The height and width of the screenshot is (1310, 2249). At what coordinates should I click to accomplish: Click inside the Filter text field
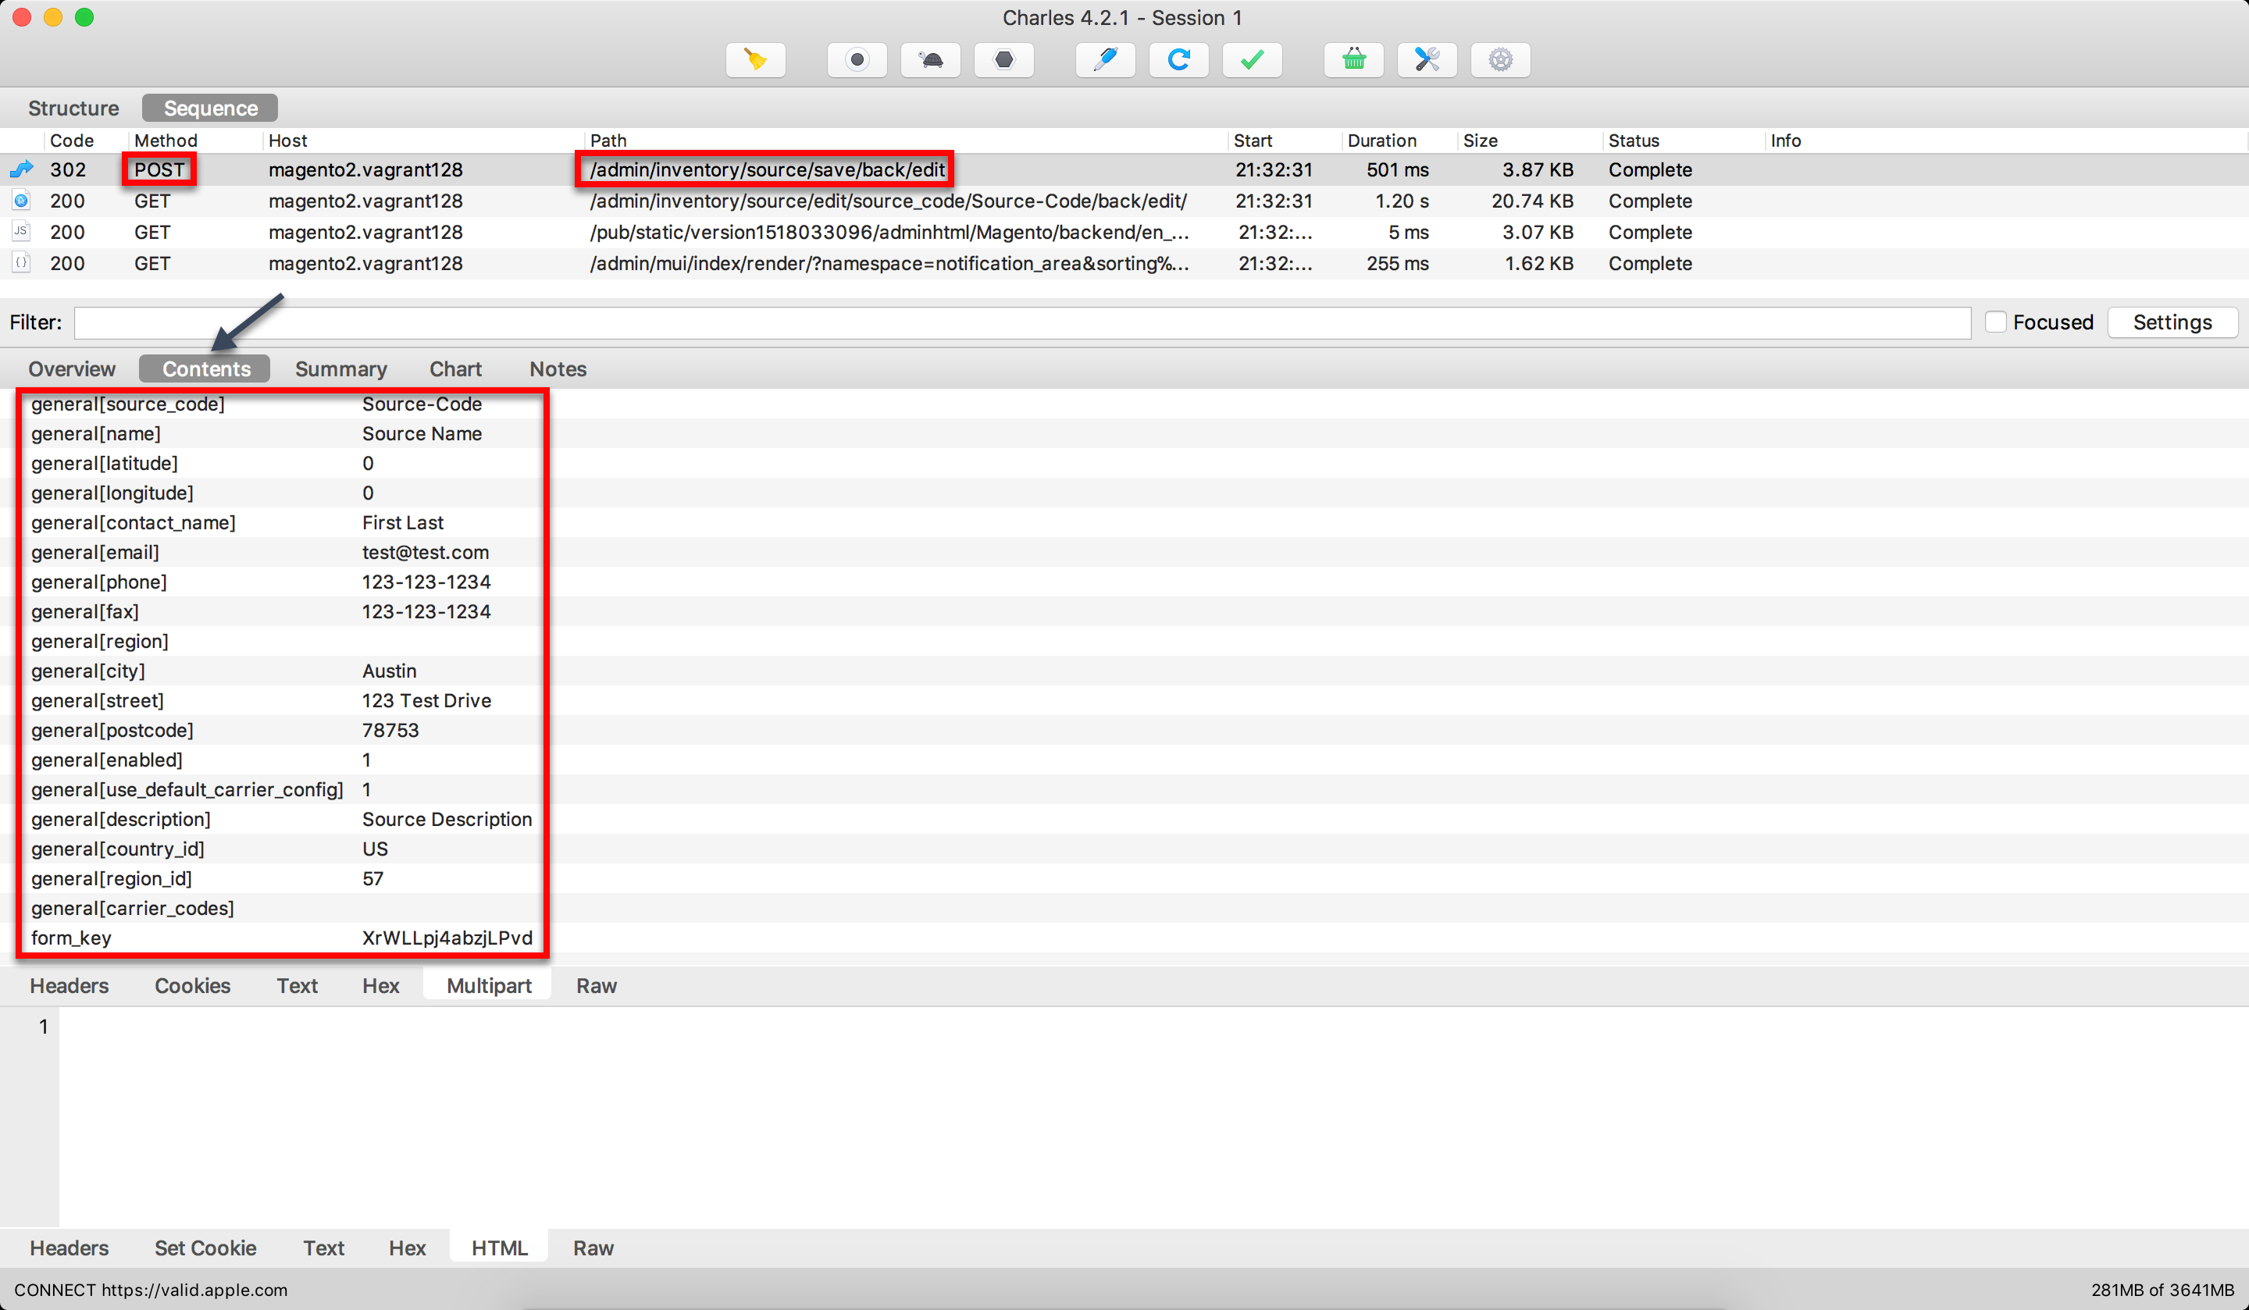[1021, 322]
